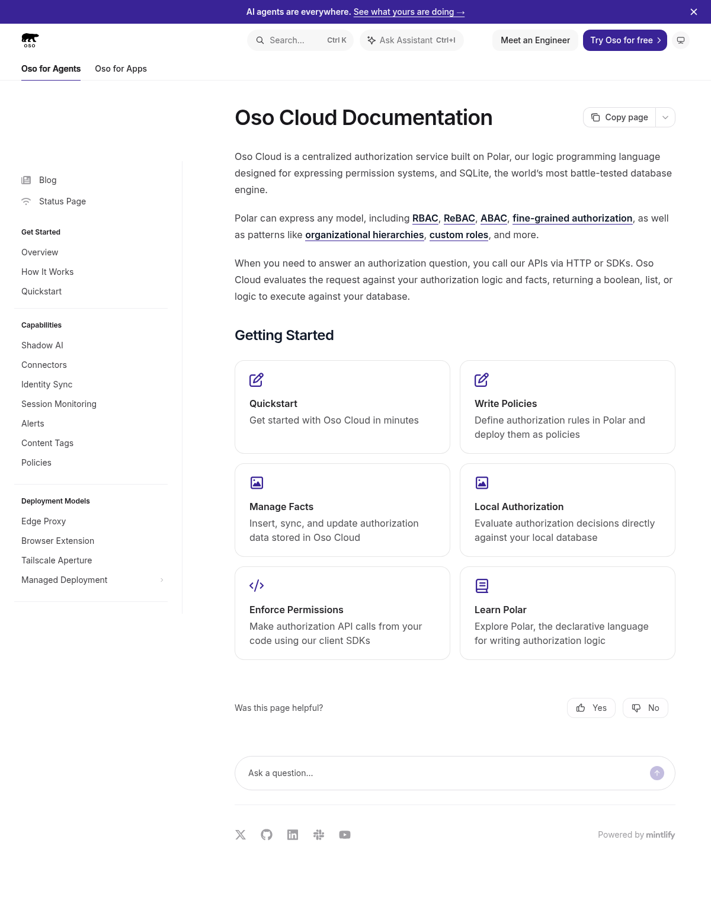This screenshot has width=711, height=907.
Task: Open the LinkedIn footer icon
Action: [x=293, y=835]
